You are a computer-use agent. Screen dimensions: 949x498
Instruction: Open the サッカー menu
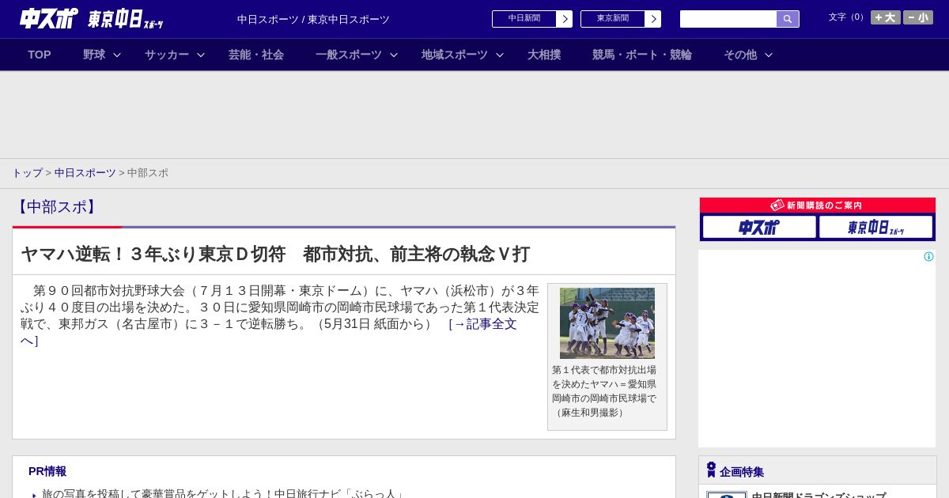167,55
